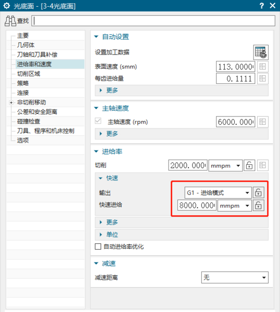This screenshot has height=312, width=280.
Task: Click the calculator icon beside 每齿进给量
Action: point(262,79)
